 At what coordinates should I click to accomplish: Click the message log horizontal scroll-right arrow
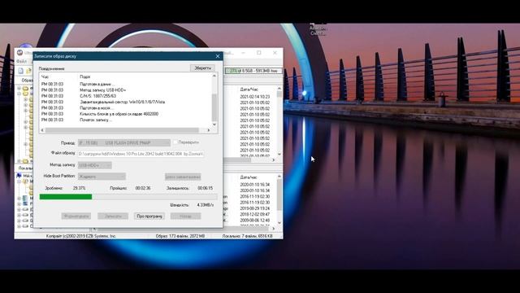(x=209, y=130)
